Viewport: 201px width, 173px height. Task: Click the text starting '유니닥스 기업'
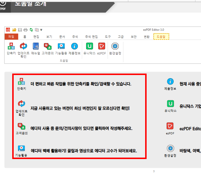click(x=190, y=106)
